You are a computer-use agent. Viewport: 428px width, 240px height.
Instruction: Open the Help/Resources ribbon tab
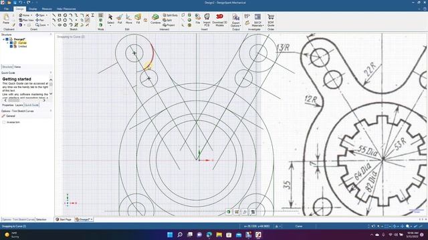(66, 9)
